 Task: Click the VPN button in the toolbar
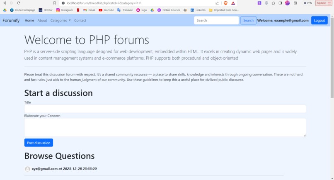point(308,3)
